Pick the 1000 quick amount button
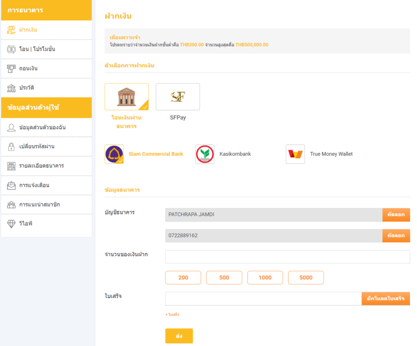 pyautogui.click(x=265, y=278)
